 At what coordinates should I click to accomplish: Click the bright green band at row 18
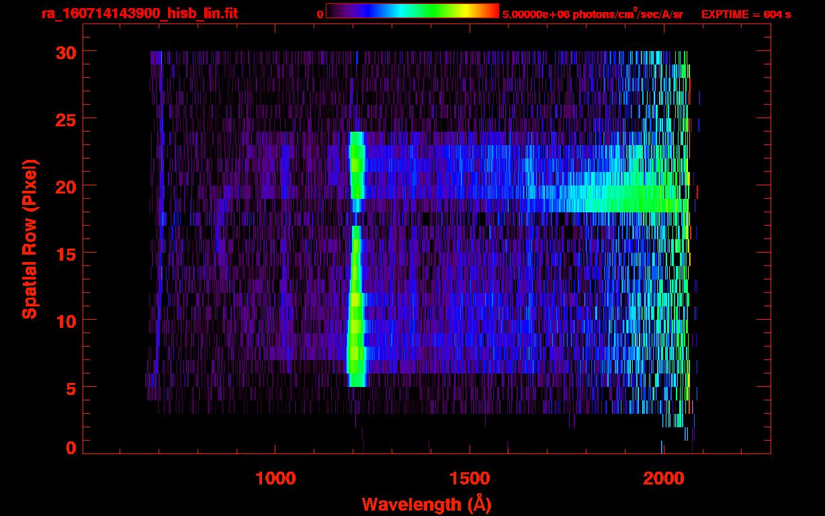[x=618, y=206]
